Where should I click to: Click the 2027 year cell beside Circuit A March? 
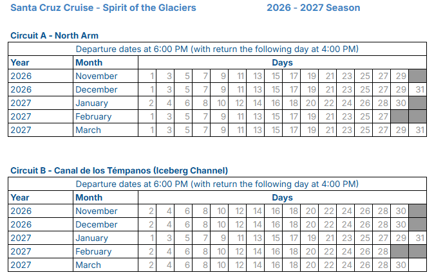point(21,130)
